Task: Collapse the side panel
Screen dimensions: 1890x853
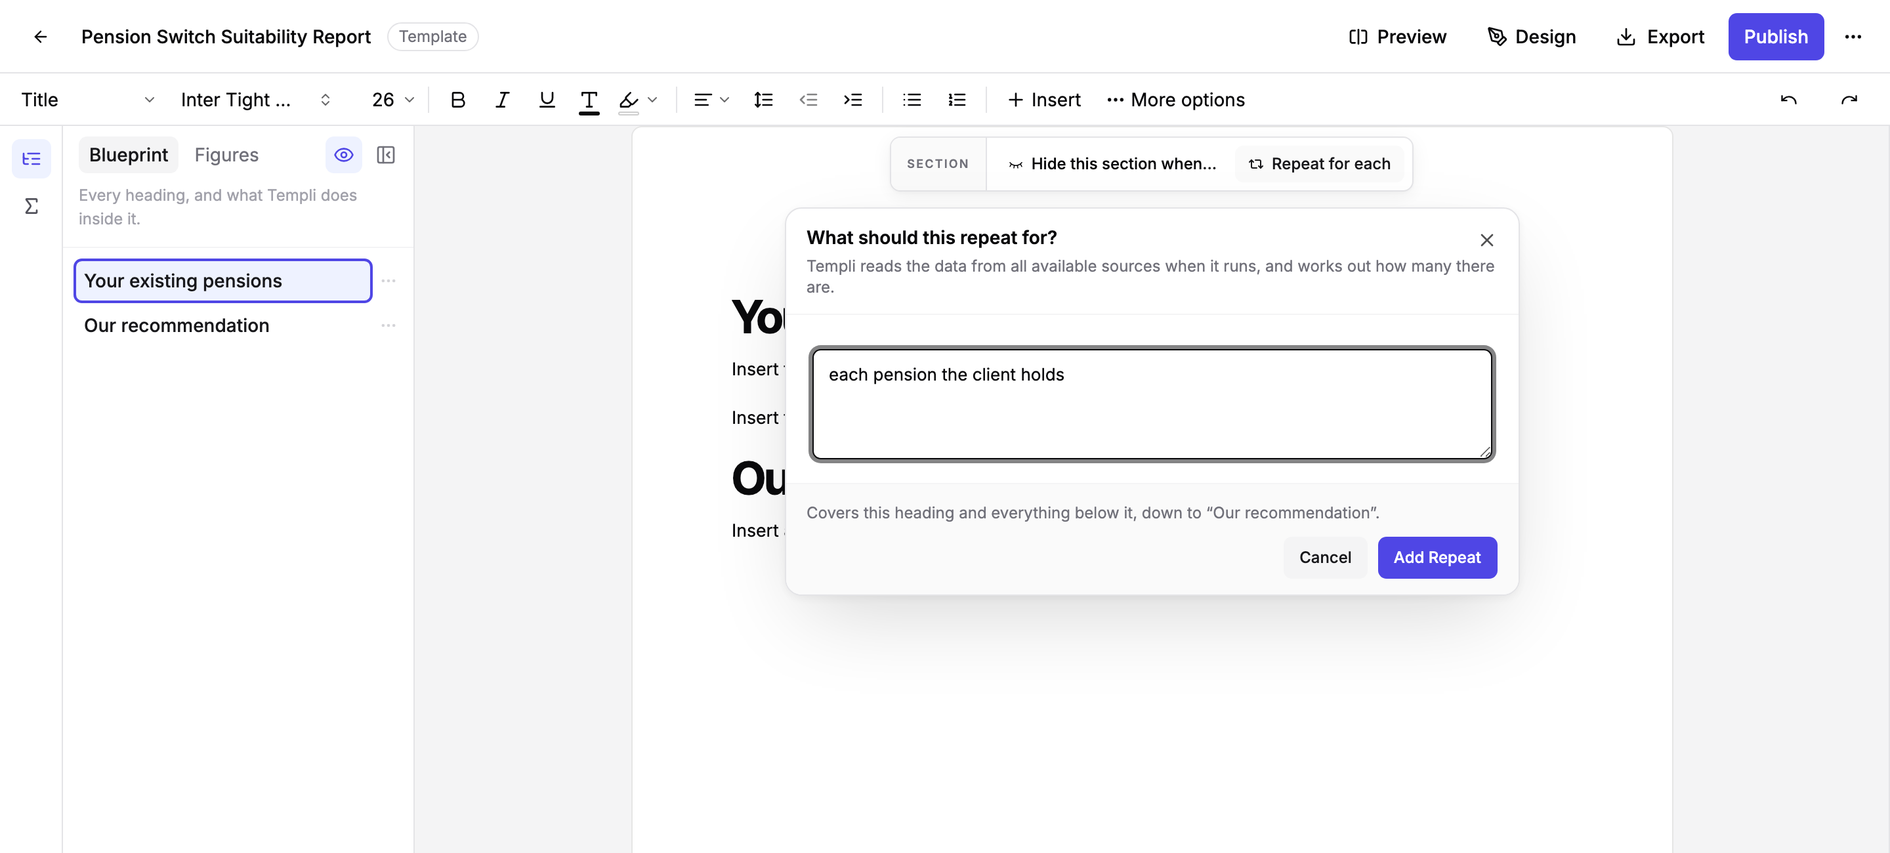Action: pyautogui.click(x=386, y=155)
